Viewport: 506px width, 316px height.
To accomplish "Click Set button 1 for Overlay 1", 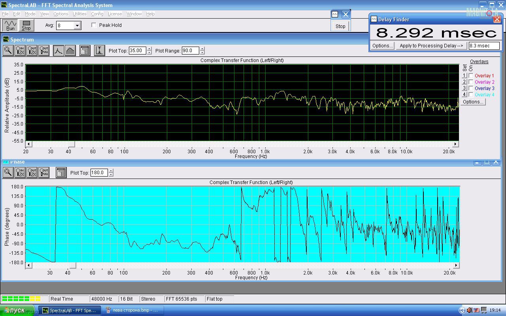I will (x=464, y=76).
